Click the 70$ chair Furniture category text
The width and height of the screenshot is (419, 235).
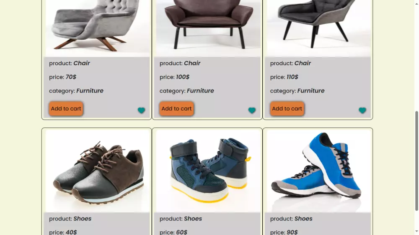click(x=90, y=91)
